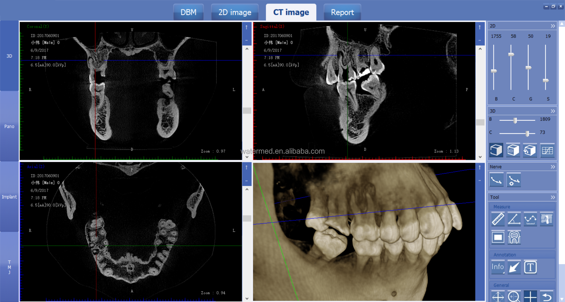The width and height of the screenshot is (565, 302).
Task: Collapse the 3D panel with its chevron
Action: (x=553, y=111)
